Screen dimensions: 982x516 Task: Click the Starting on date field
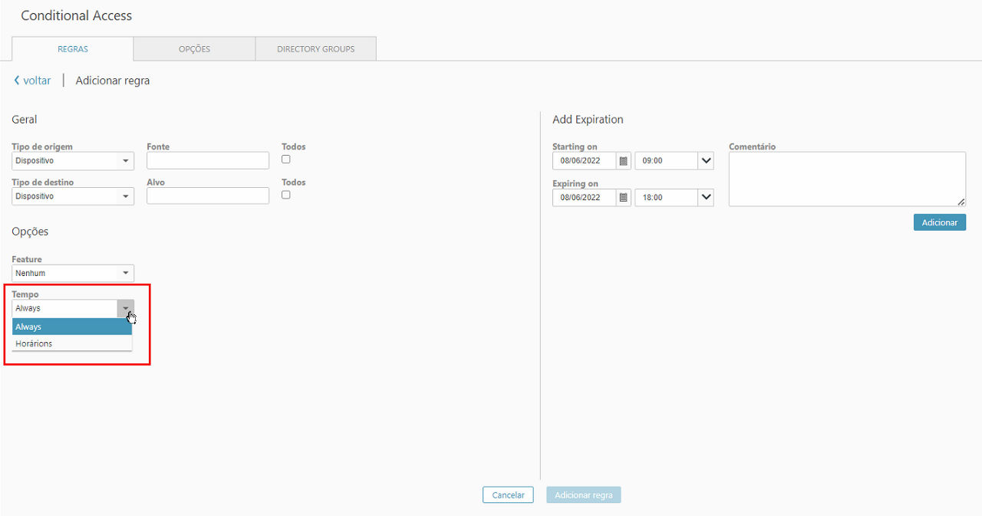[x=585, y=161]
